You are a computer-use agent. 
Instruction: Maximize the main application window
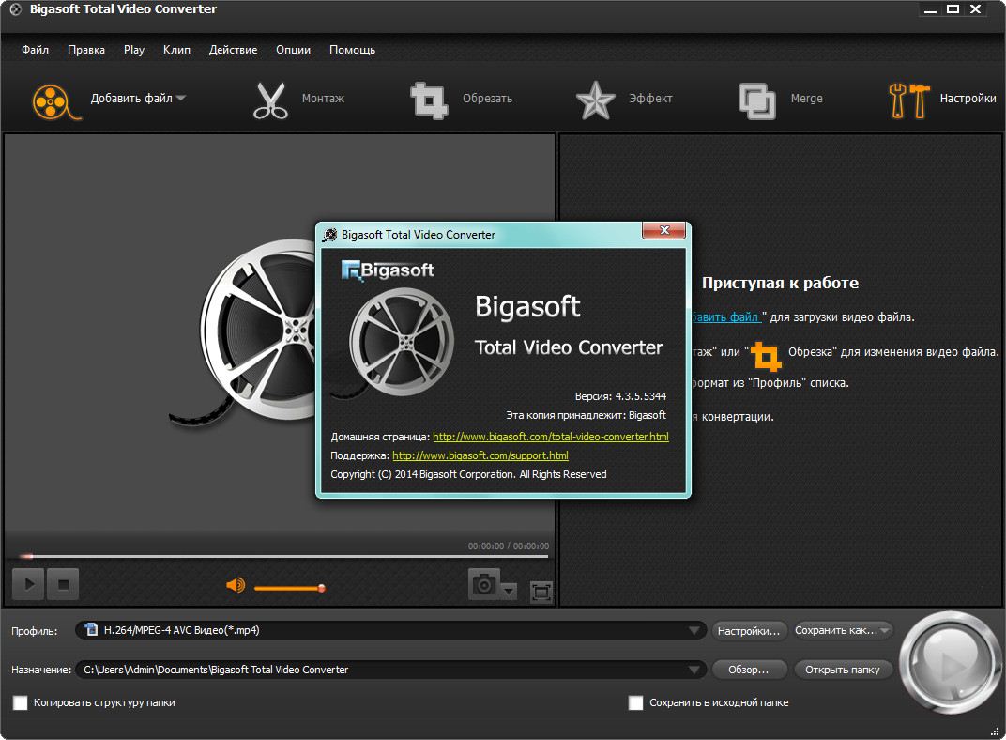(x=953, y=9)
